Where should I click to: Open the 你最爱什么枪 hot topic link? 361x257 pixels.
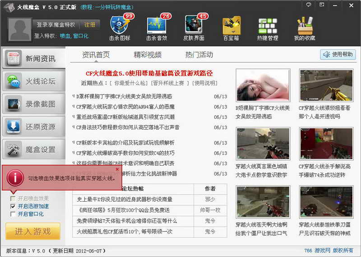click(129, 83)
